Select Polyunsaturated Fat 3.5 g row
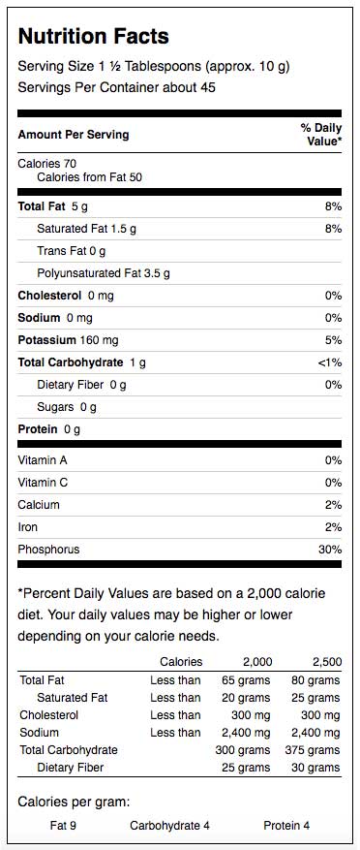Image resolution: width=360 pixels, height=850 pixels. tap(180, 273)
